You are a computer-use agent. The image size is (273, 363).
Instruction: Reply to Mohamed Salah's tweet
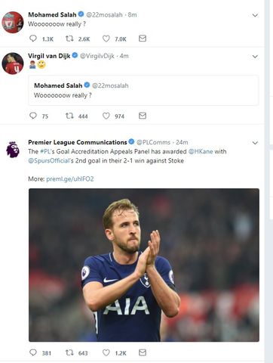[x=33, y=39]
